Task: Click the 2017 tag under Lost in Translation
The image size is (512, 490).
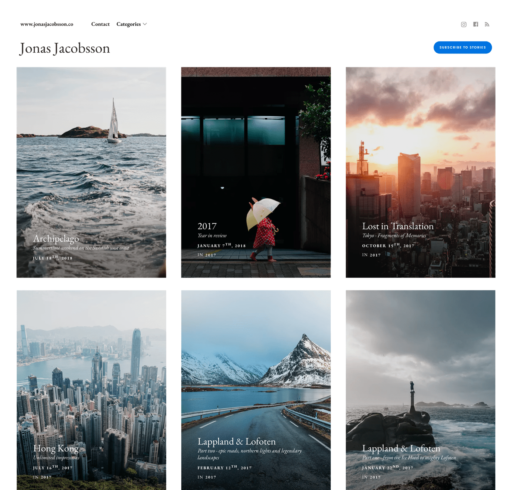Action: pyautogui.click(x=375, y=255)
